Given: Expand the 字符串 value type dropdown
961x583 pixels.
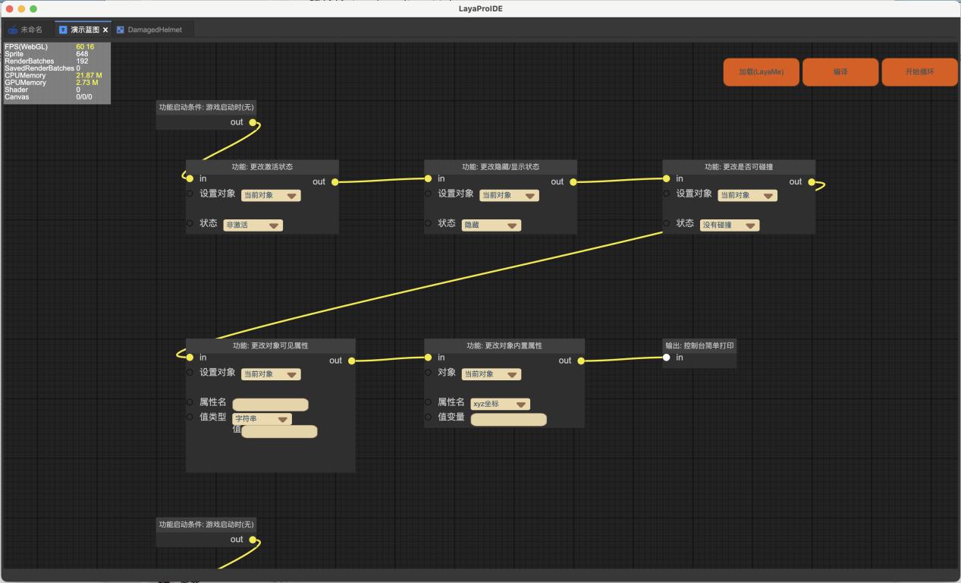Looking at the screenshot, I should (x=262, y=419).
